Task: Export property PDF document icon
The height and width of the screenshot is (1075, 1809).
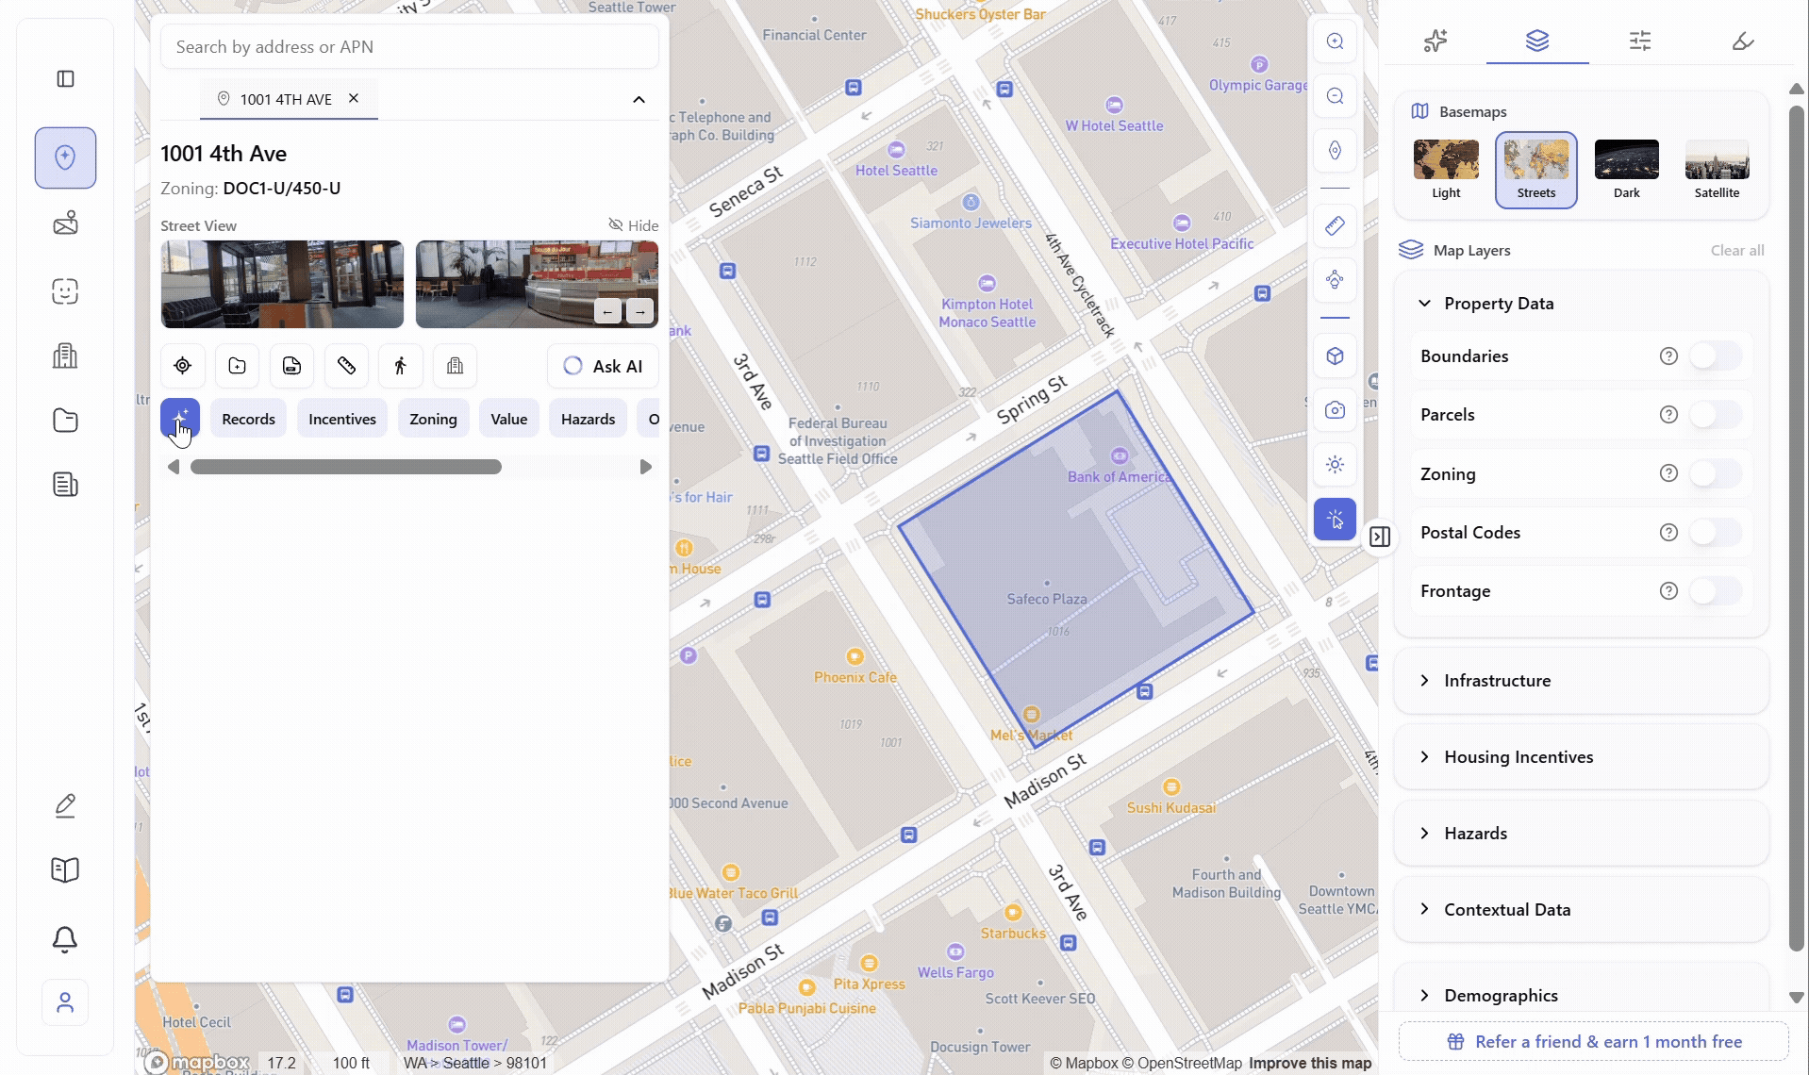Action: pyautogui.click(x=291, y=366)
